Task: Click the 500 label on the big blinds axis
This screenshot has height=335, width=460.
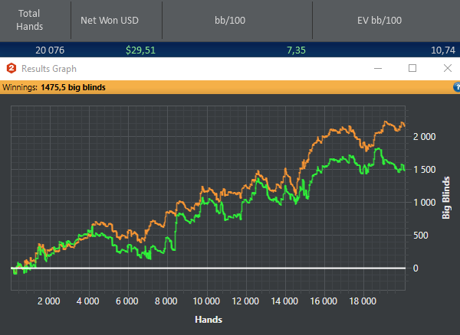Action: [421, 236]
